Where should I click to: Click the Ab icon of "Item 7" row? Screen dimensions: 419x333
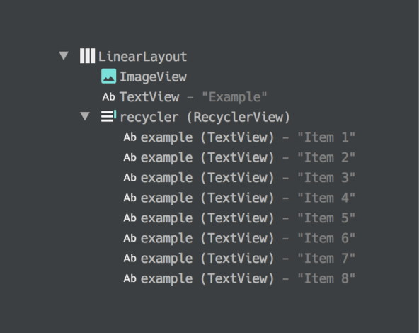click(130, 259)
